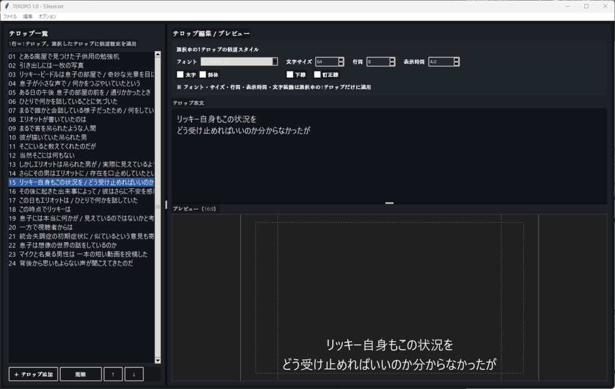
Task: Select telop row 14 さらにその男はエリオットに
Action: click(x=81, y=173)
